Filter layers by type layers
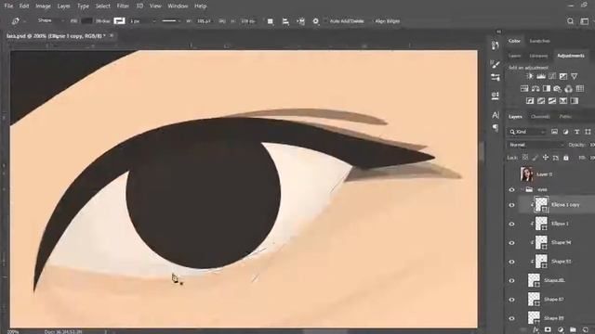Screen dimensions: 595x334 pos(576,132)
